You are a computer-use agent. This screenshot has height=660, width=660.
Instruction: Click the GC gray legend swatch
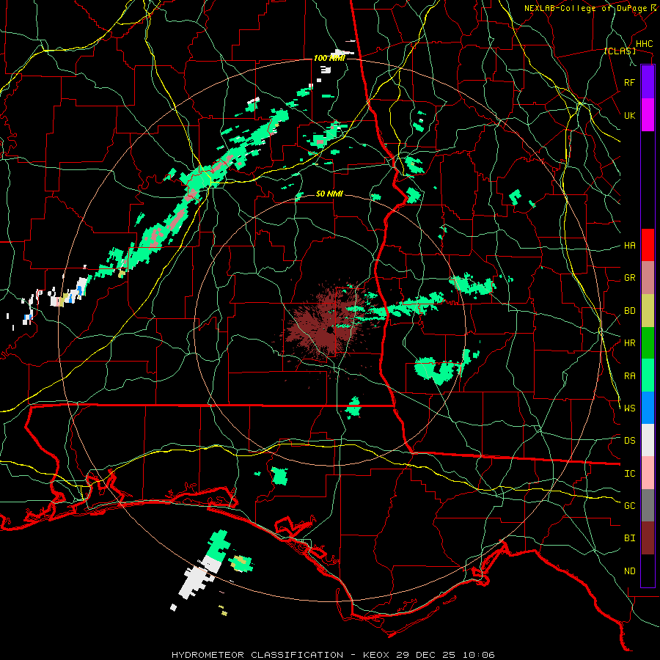[648, 505]
